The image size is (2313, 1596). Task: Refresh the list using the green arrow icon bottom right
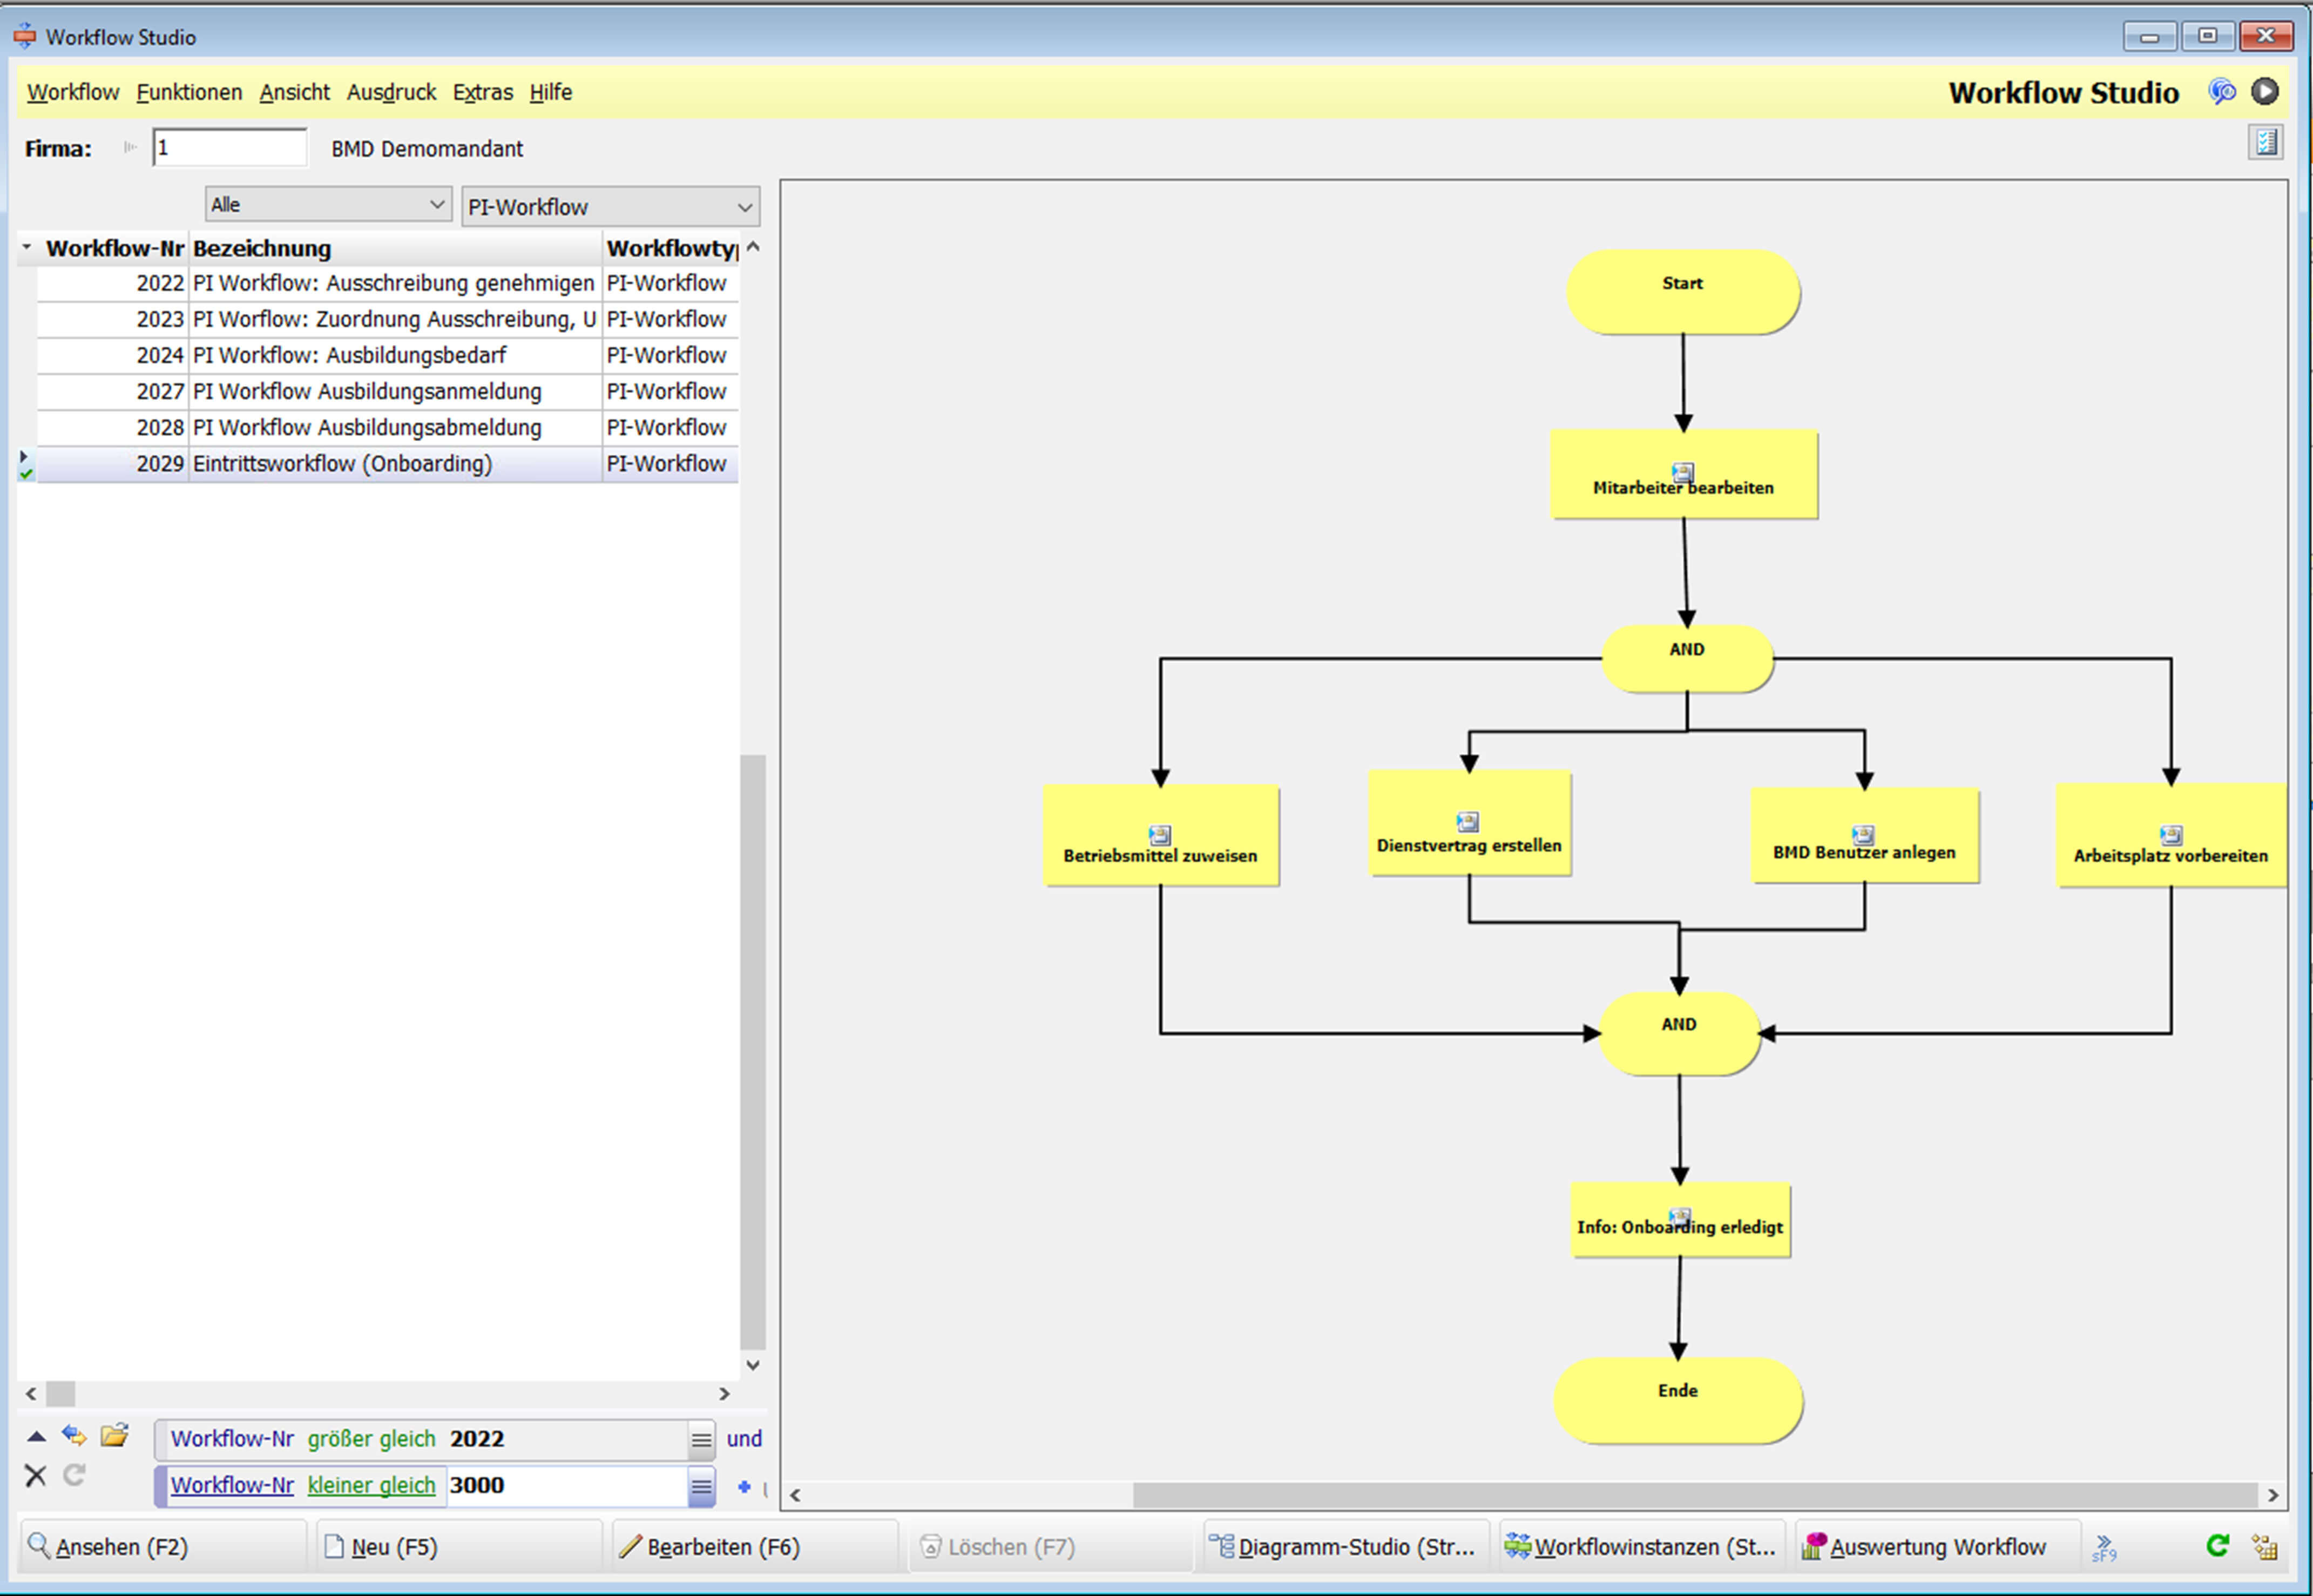click(2218, 1545)
